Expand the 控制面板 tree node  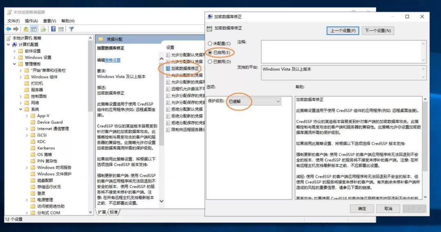click(21, 96)
